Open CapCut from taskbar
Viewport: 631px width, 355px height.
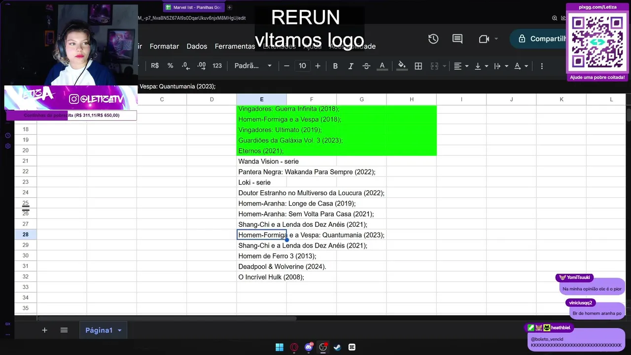[352, 347]
